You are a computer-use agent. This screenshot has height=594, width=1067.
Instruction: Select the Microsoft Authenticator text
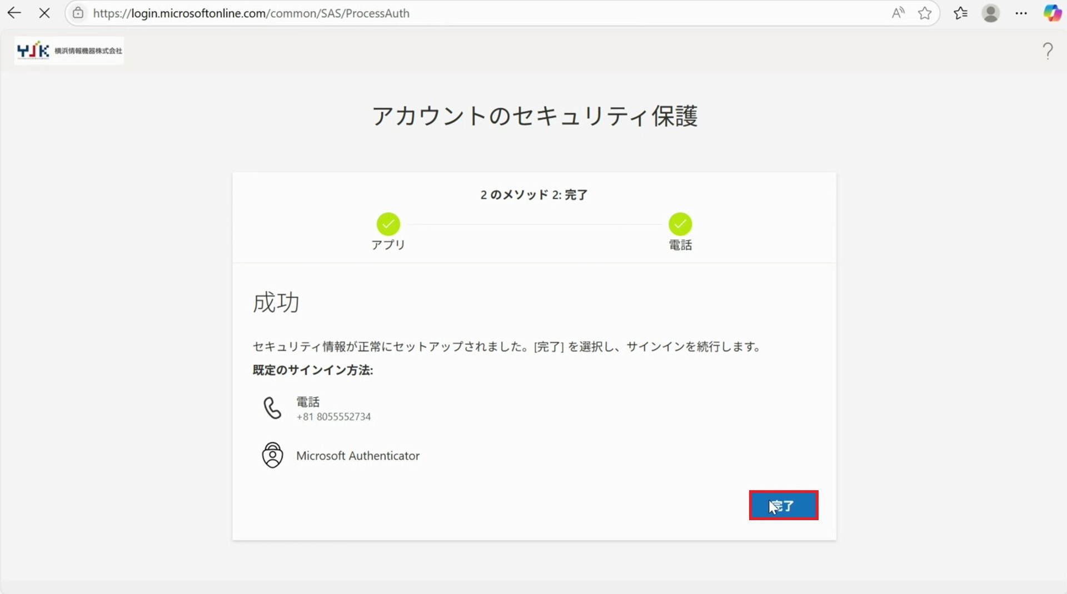[357, 456]
